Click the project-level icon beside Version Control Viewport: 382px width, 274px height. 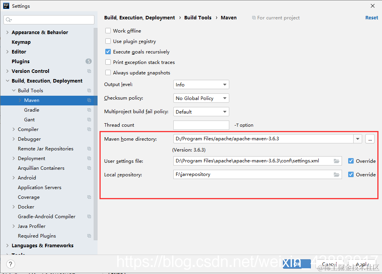(x=89, y=71)
